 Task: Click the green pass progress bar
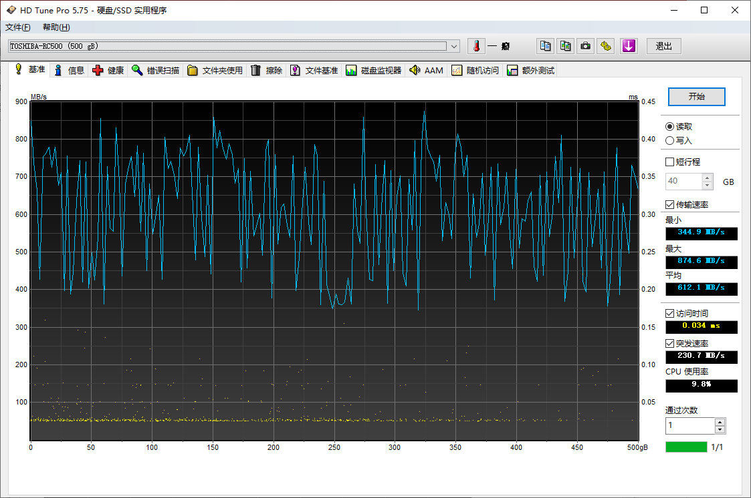point(686,447)
